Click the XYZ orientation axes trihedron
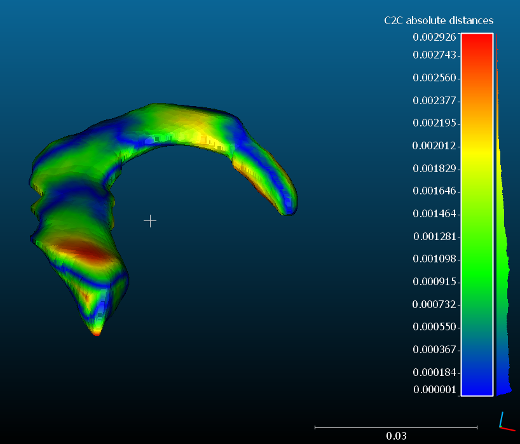Viewport: 520px width, 444px height. click(505, 422)
